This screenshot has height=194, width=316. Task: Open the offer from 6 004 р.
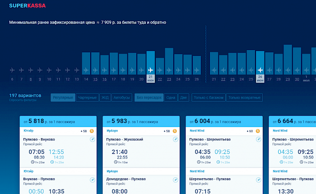224,121
